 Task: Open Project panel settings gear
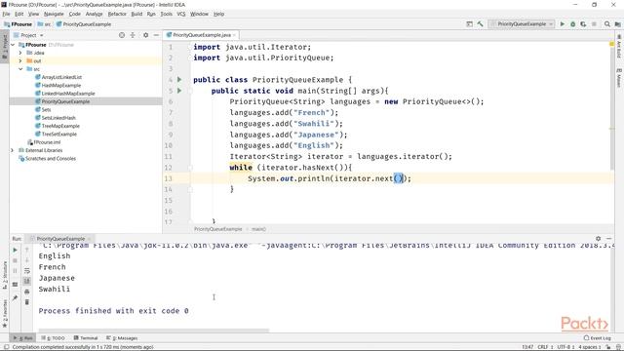[x=145, y=35]
